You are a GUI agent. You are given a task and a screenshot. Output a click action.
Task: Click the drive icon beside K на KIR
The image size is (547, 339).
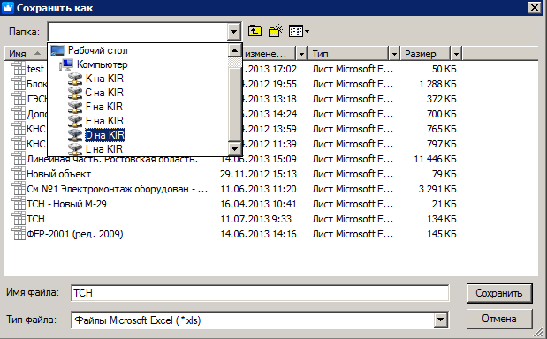[74, 79]
